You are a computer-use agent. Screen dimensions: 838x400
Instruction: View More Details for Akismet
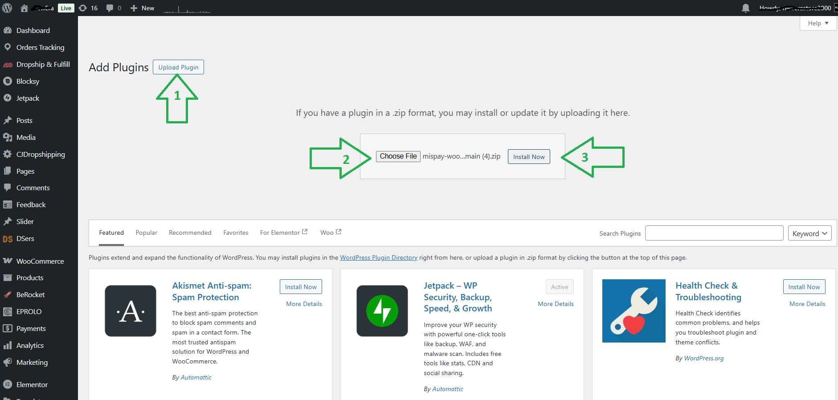click(304, 304)
